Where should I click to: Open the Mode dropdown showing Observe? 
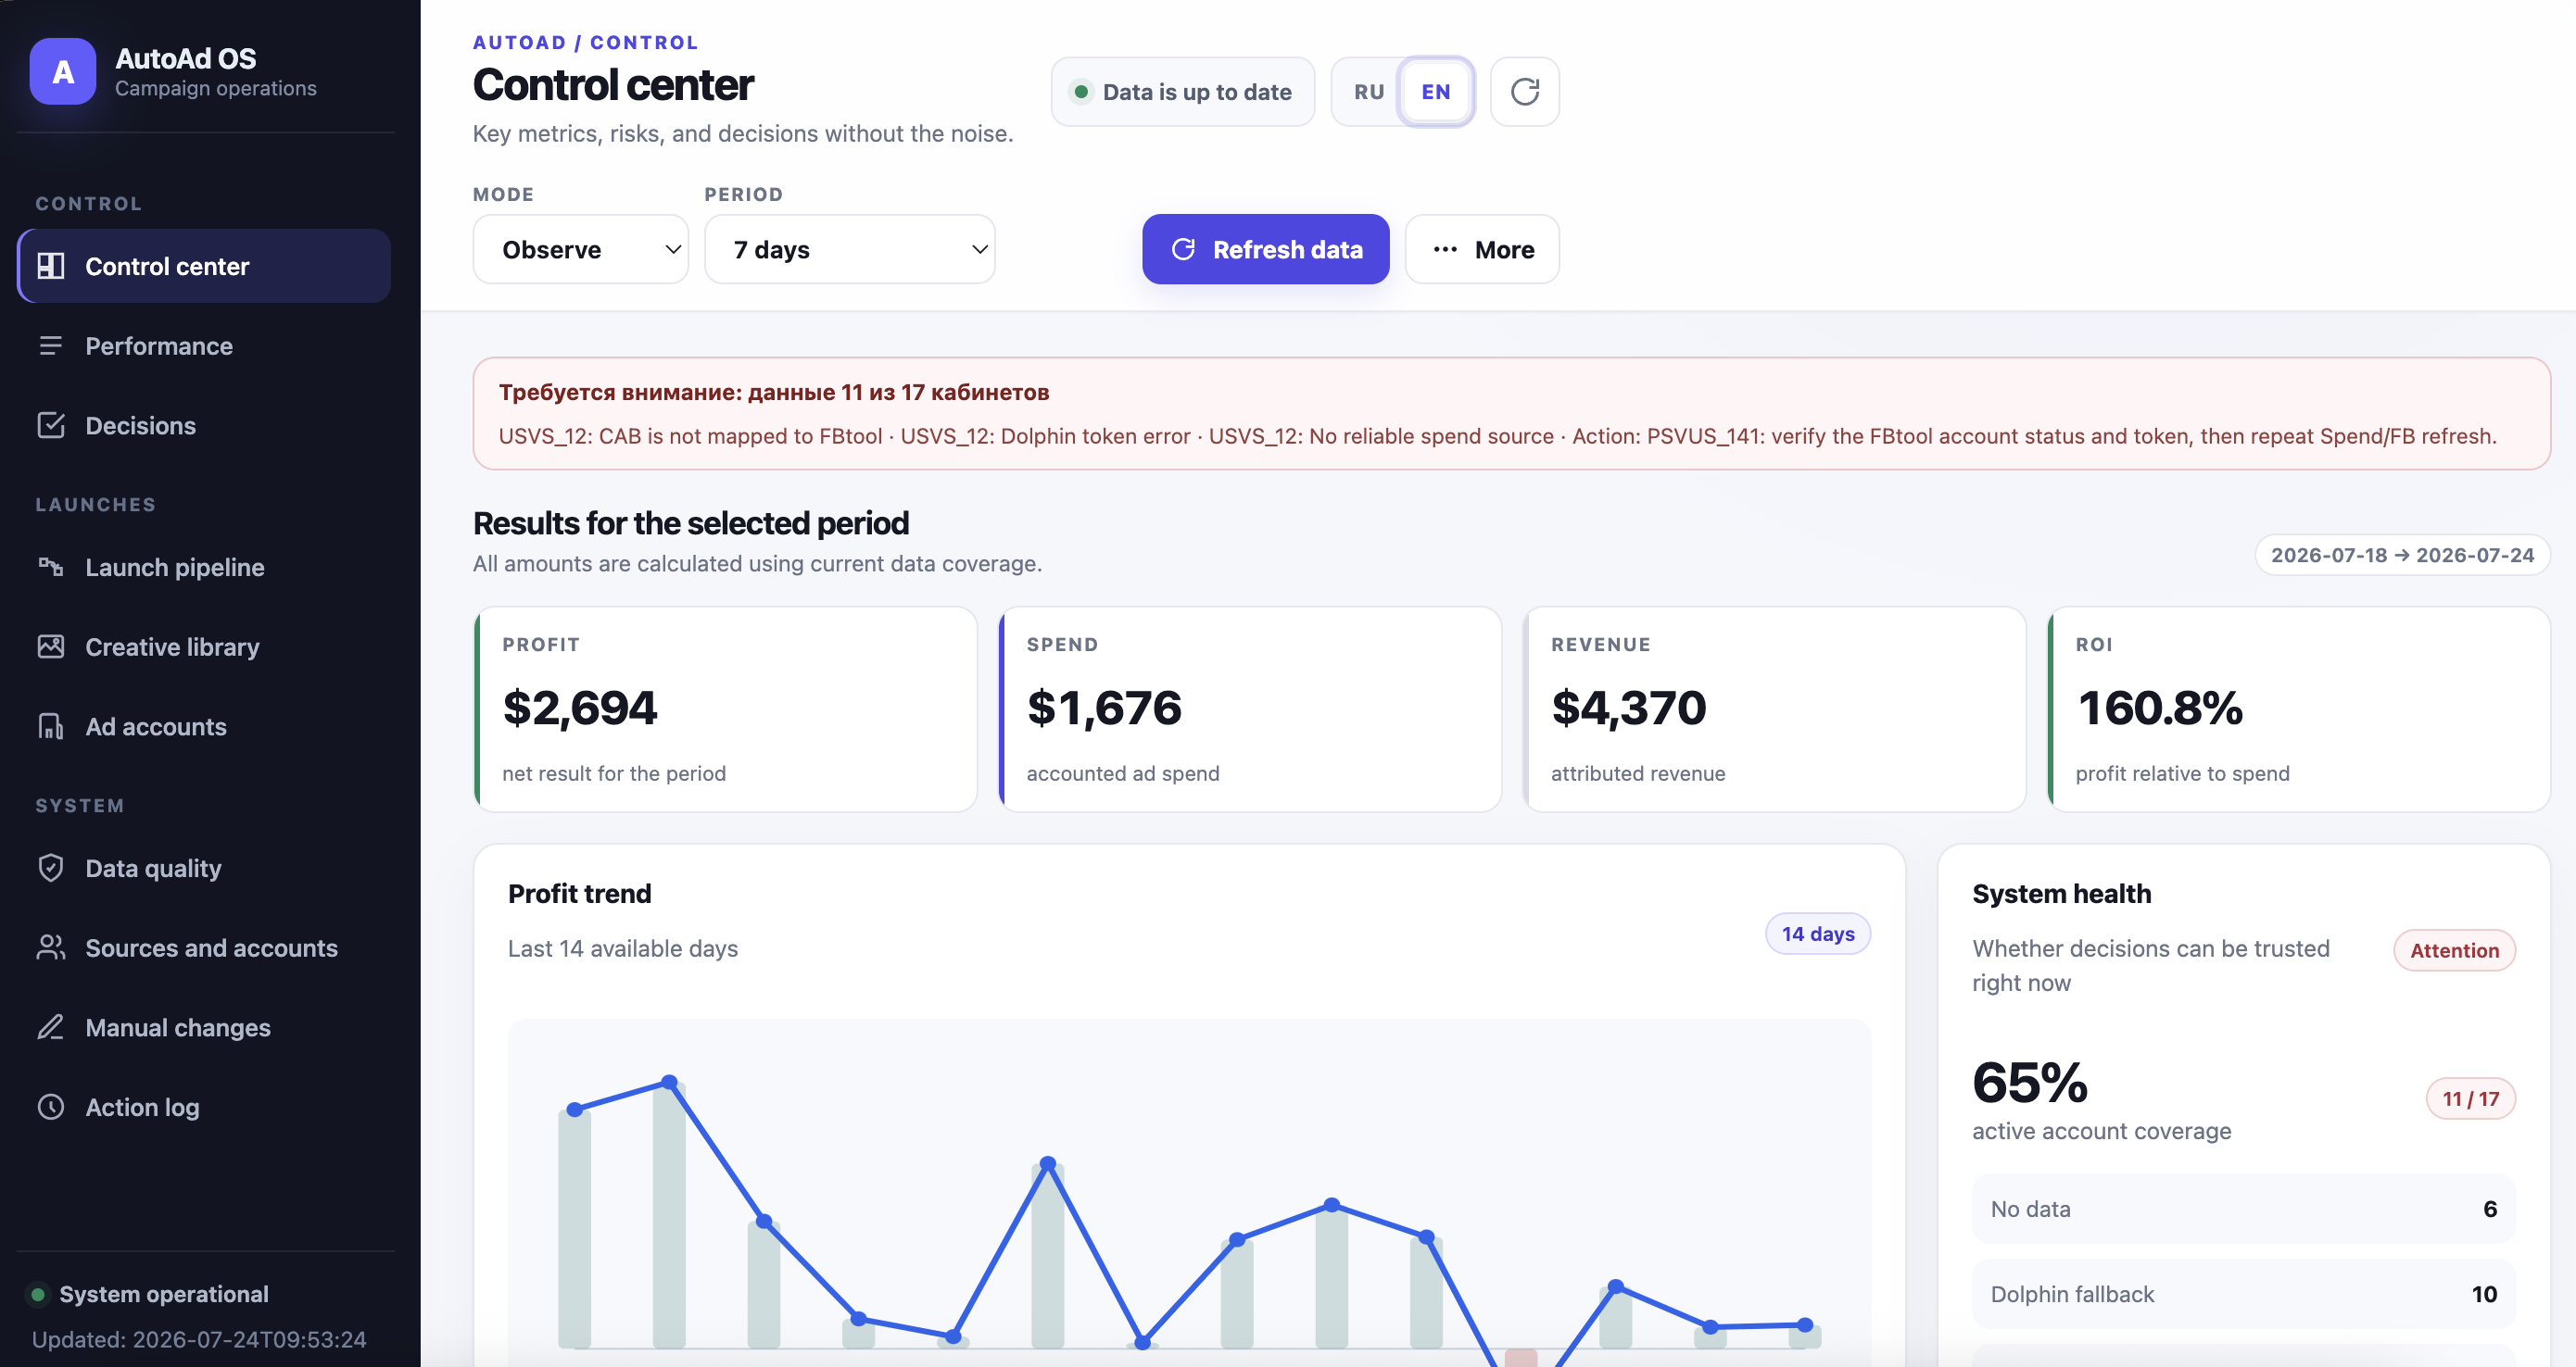tap(581, 250)
